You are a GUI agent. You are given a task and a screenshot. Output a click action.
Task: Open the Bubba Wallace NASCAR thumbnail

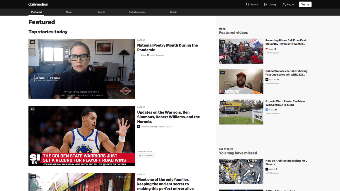coord(241,82)
